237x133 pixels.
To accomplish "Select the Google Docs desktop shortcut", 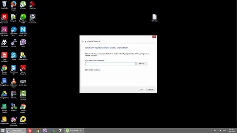I will [x=4, y=82].
